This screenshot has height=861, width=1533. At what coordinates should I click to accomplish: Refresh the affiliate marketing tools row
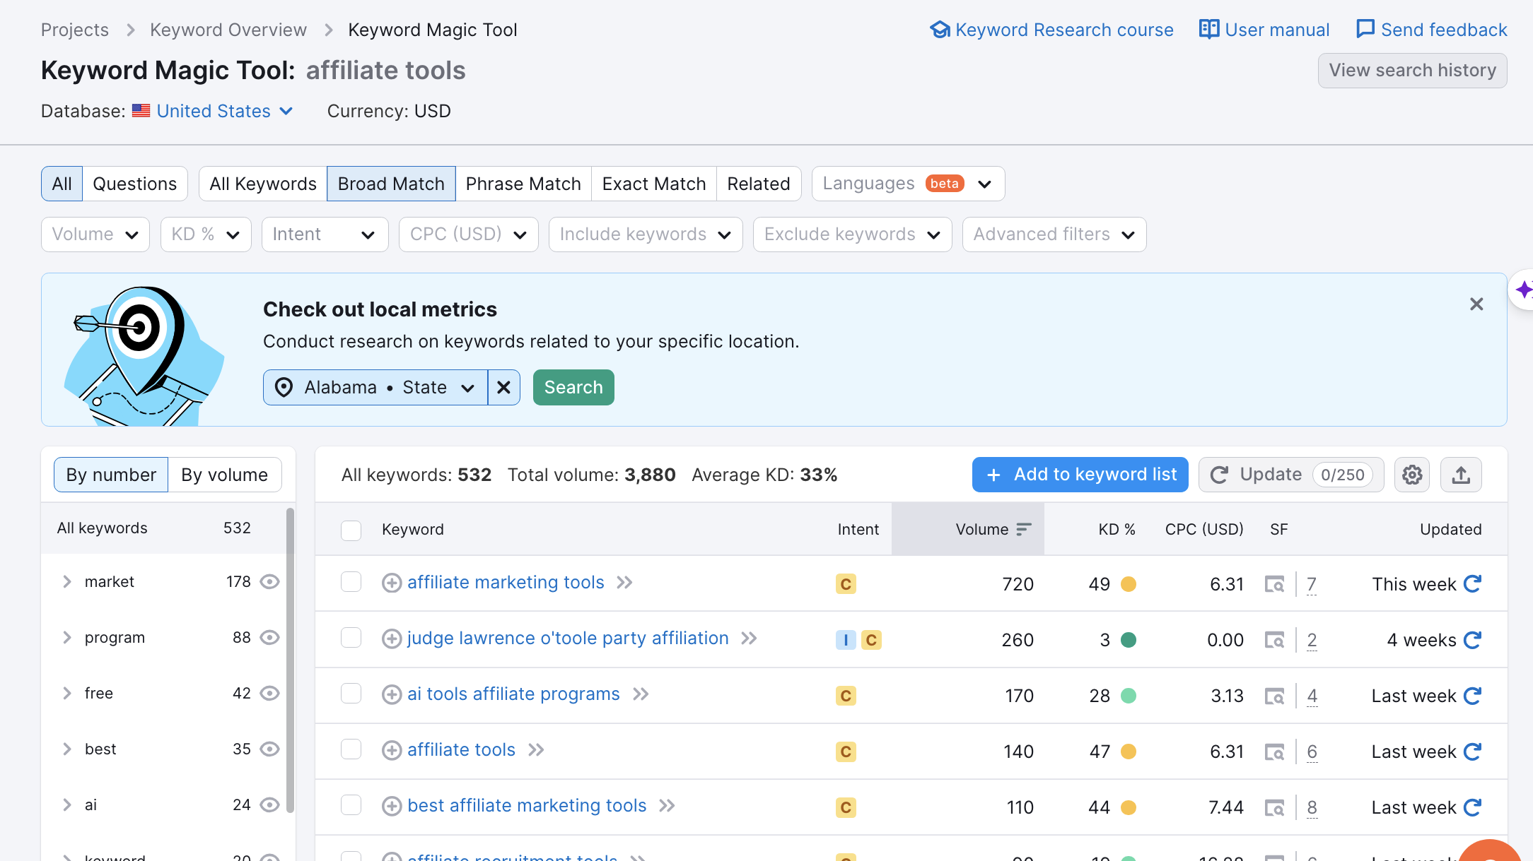coord(1473,584)
